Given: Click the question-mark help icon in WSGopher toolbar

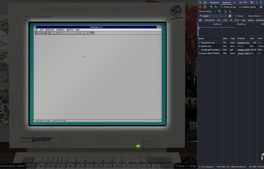Looking at the screenshot, I should coord(90,33).
